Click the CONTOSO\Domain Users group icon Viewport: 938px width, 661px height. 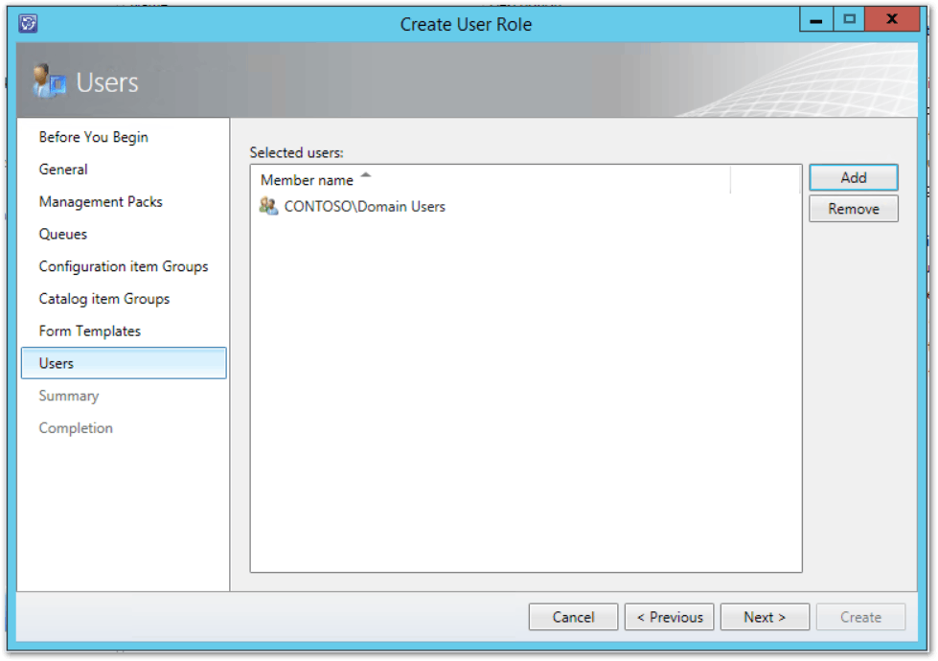click(x=268, y=206)
